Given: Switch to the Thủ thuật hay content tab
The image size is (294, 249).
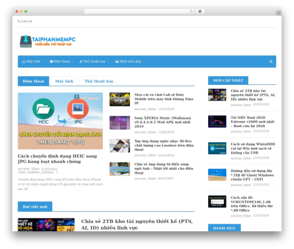Looking at the screenshot, I should (x=99, y=81).
